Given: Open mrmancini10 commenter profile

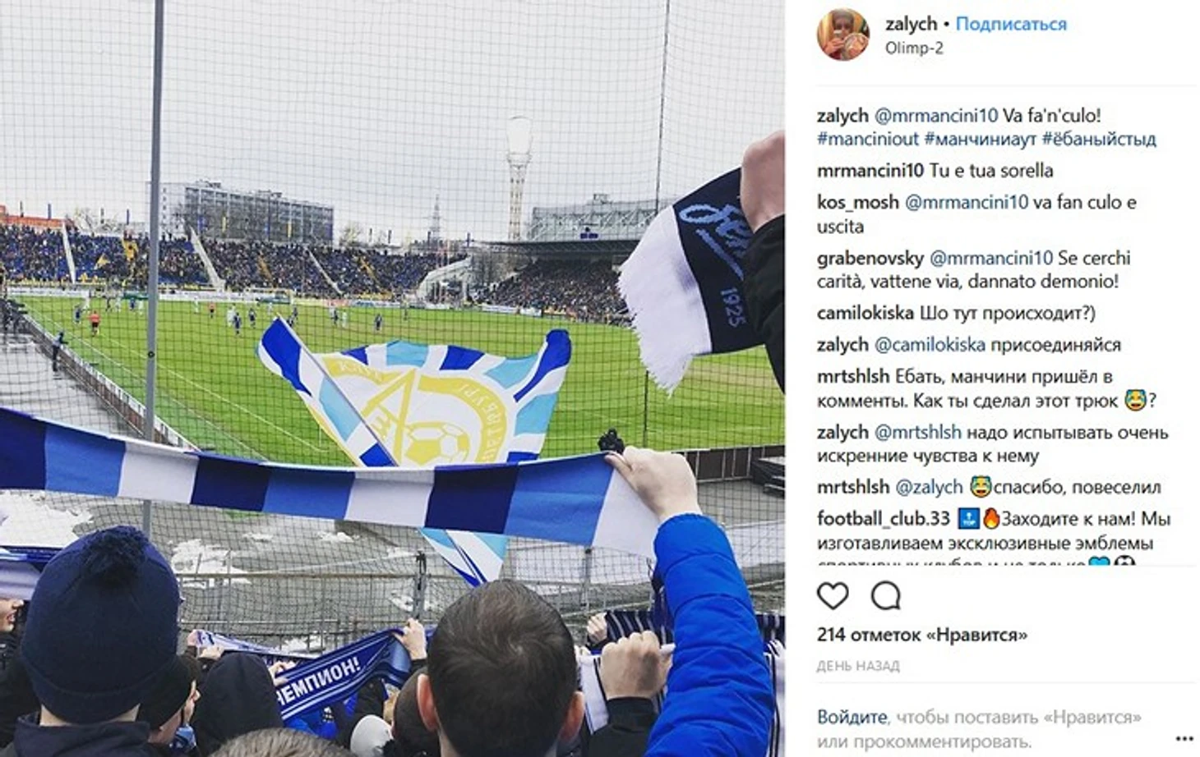Looking at the screenshot, I should (x=870, y=171).
